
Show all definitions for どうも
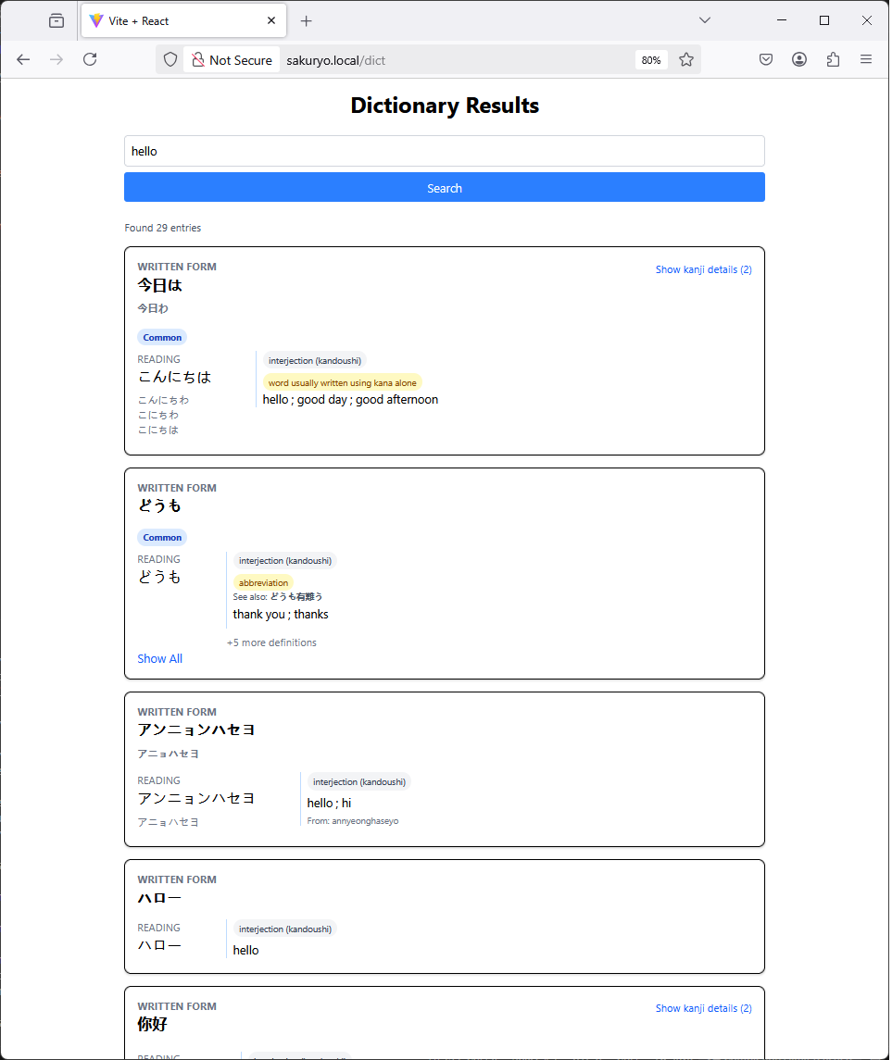159,659
